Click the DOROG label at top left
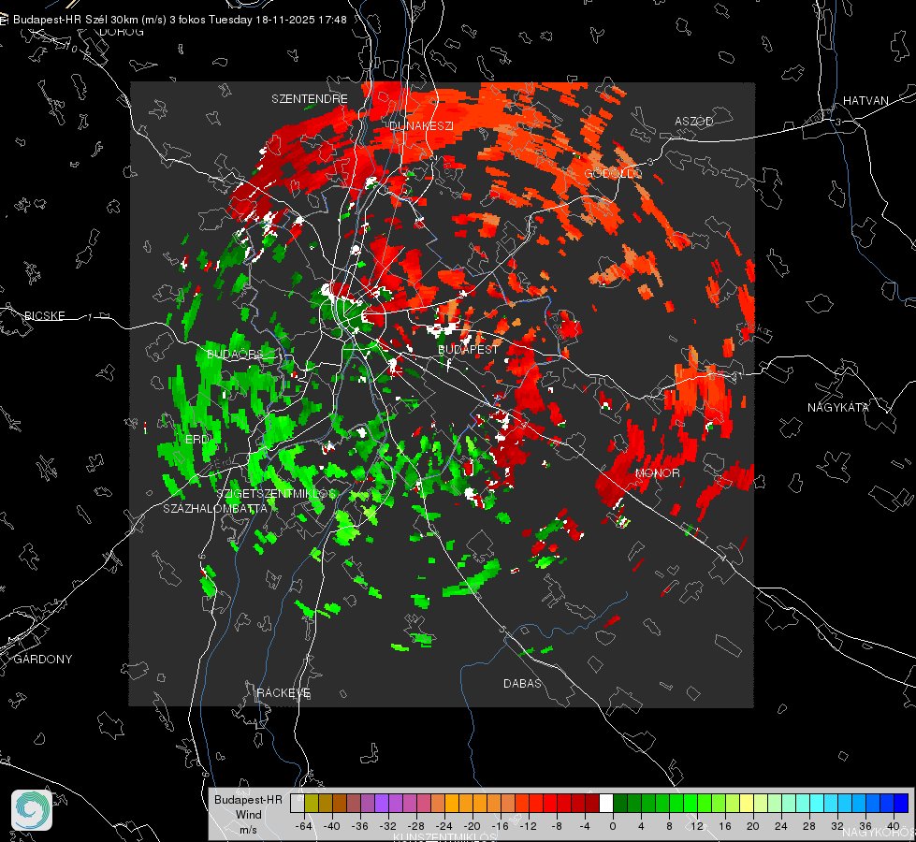916x842 pixels. (122, 32)
